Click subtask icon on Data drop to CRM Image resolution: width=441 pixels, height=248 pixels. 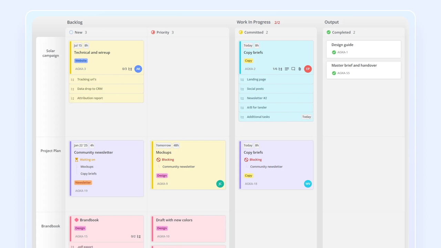click(x=73, y=89)
